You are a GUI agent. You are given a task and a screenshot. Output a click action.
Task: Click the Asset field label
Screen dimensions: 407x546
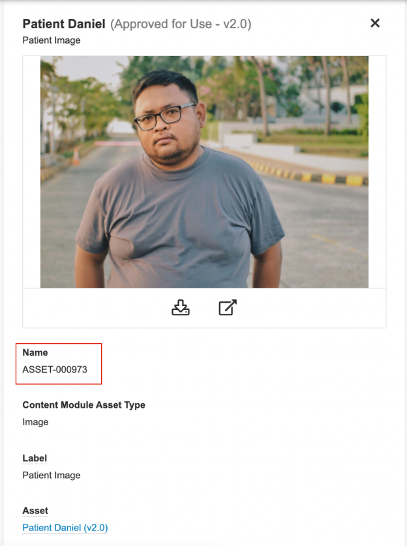pyautogui.click(x=35, y=511)
